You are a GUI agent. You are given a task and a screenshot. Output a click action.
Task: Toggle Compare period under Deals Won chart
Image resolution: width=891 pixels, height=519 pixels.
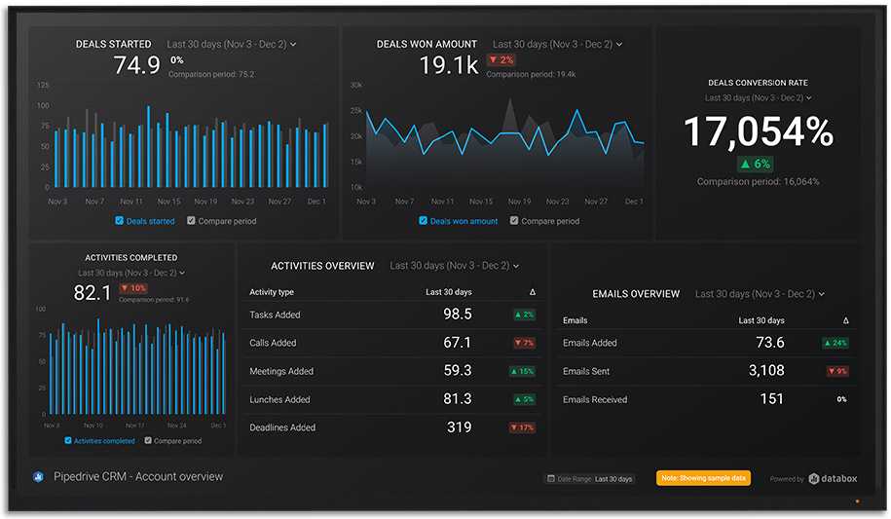click(x=514, y=221)
